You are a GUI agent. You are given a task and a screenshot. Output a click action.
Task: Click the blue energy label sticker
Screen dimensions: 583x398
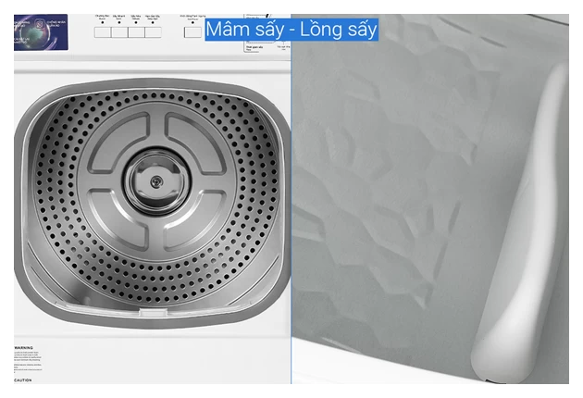[x=41, y=31]
